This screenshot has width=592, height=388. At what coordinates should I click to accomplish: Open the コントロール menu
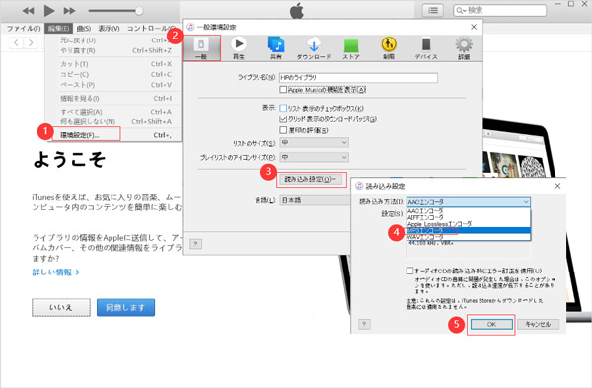[x=151, y=29]
